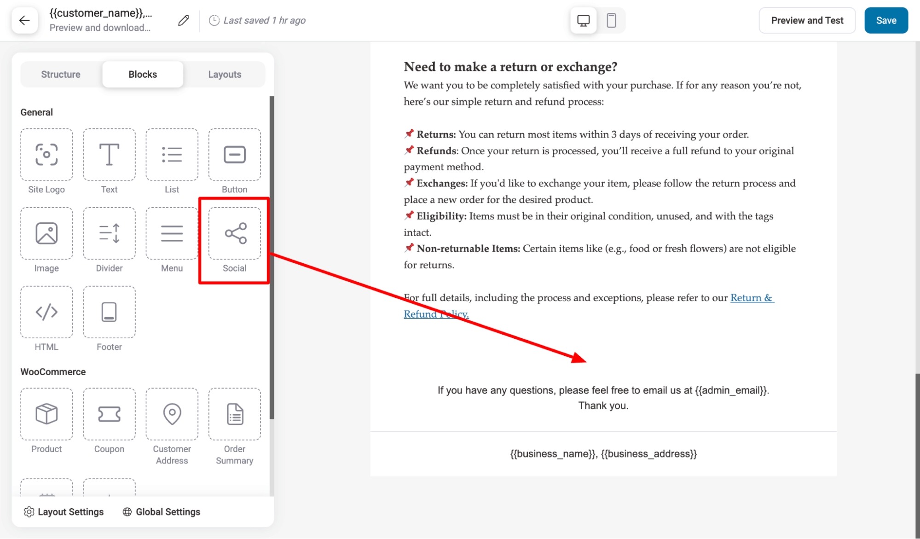Viewport: 920px width, 539px height.
Task: Click the Save button
Action: tap(887, 20)
